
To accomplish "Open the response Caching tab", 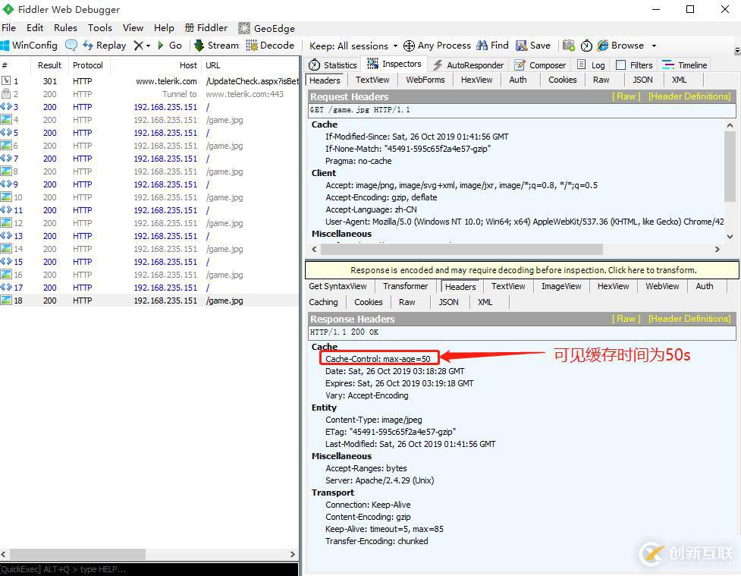I will point(323,302).
